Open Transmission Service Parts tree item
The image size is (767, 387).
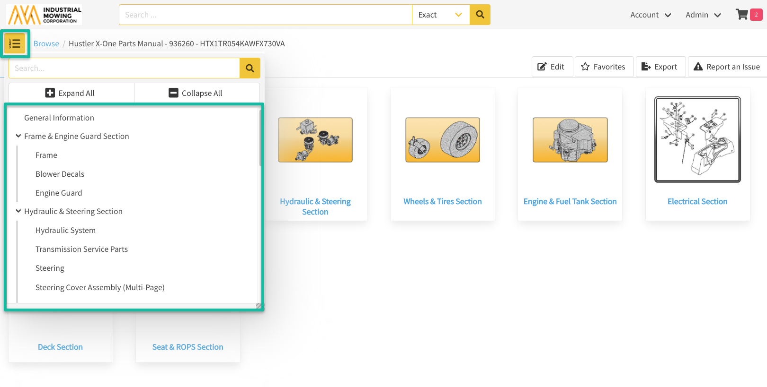(x=81, y=249)
